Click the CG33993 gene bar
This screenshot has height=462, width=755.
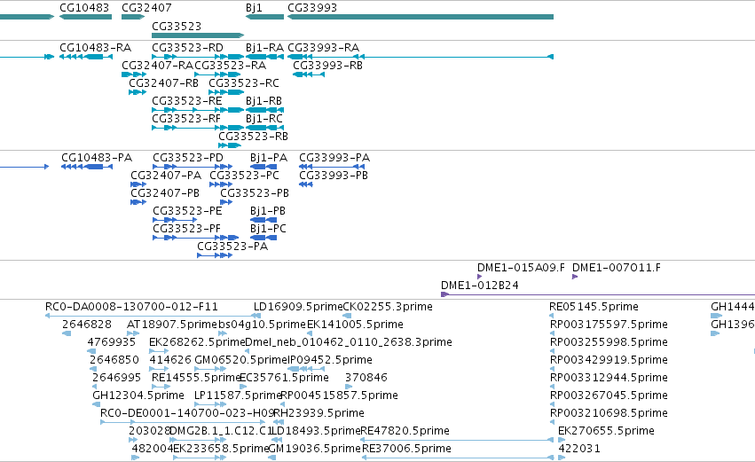pyautogui.click(x=421, y=17)
